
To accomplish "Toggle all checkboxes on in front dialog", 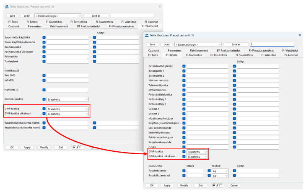I will pos(218,185).
